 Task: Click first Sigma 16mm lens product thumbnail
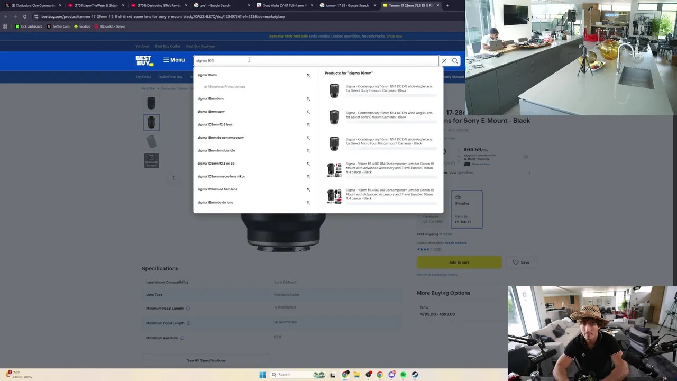coord(334,90)
